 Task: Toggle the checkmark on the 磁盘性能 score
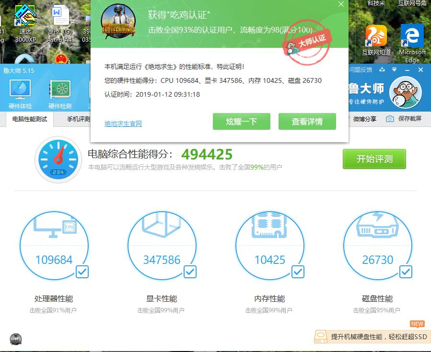[406, 272]
